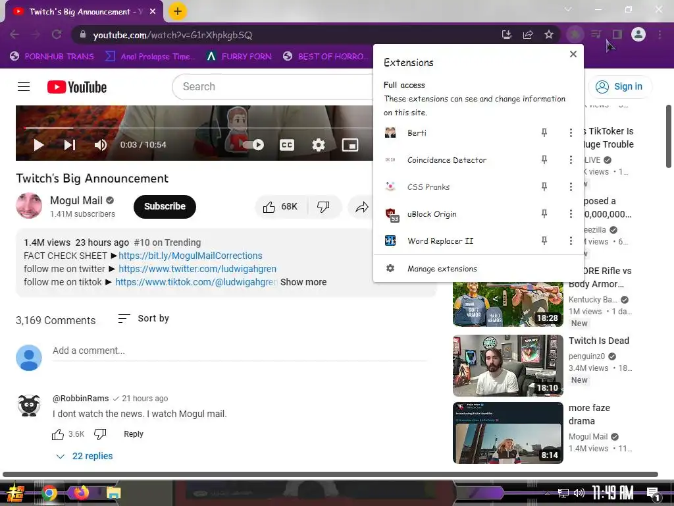Open video settings gear
Screen dimensions: 674x506
318,145
